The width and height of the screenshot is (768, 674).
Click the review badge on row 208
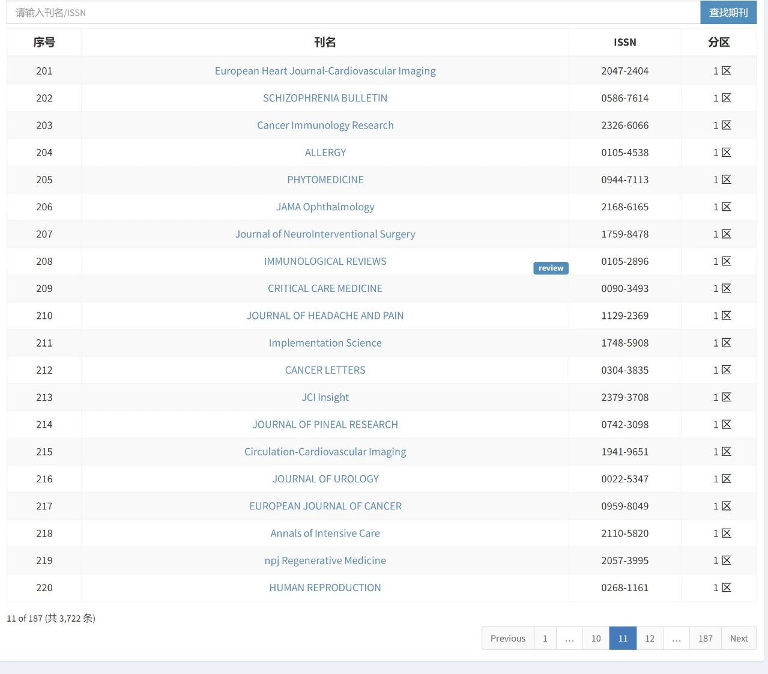551,268
